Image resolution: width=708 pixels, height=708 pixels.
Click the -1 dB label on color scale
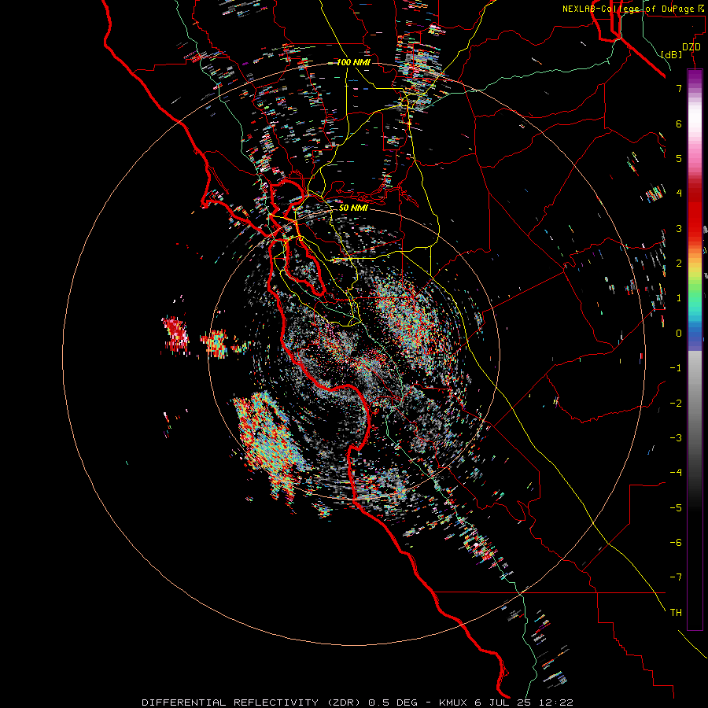pyautogui.click(x=676, y=368)
